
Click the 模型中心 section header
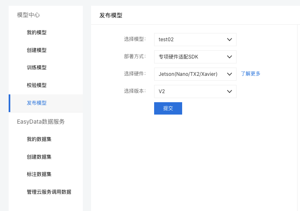(x=28, y=15)
